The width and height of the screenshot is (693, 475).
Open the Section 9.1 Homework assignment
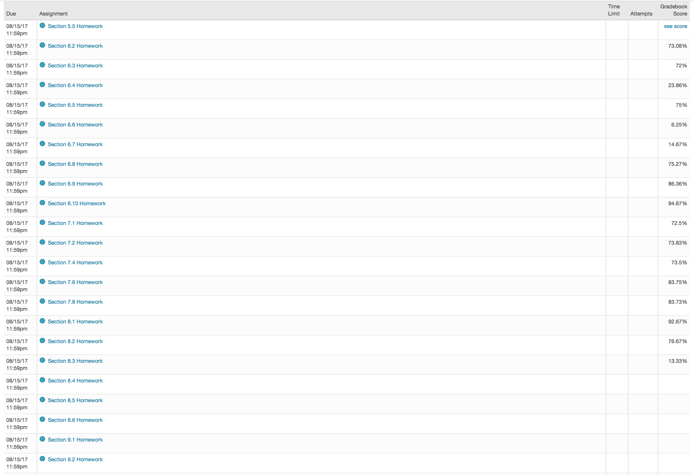pyautogui.click(x=75, y=440)
